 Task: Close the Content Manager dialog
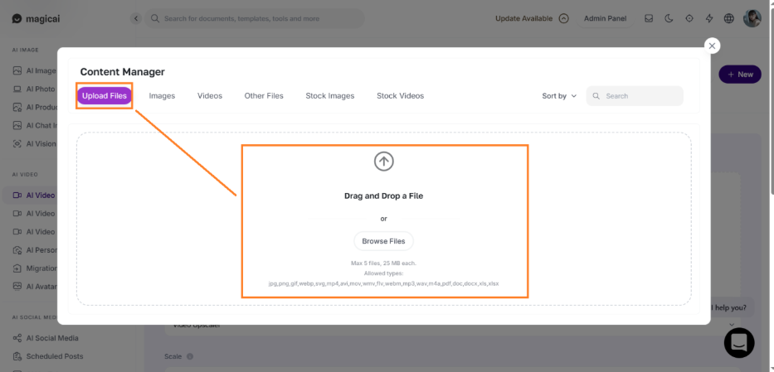click(x=712, y=46)
